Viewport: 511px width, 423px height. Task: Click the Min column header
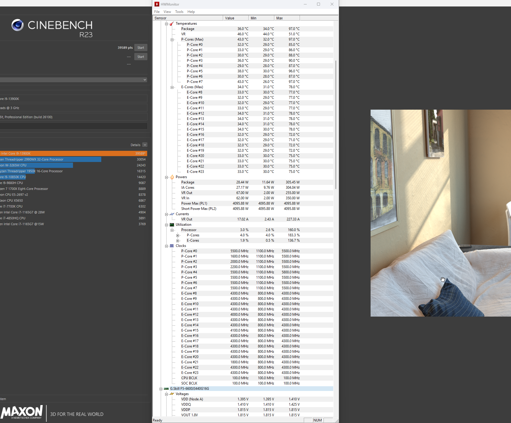coord(261,18)
